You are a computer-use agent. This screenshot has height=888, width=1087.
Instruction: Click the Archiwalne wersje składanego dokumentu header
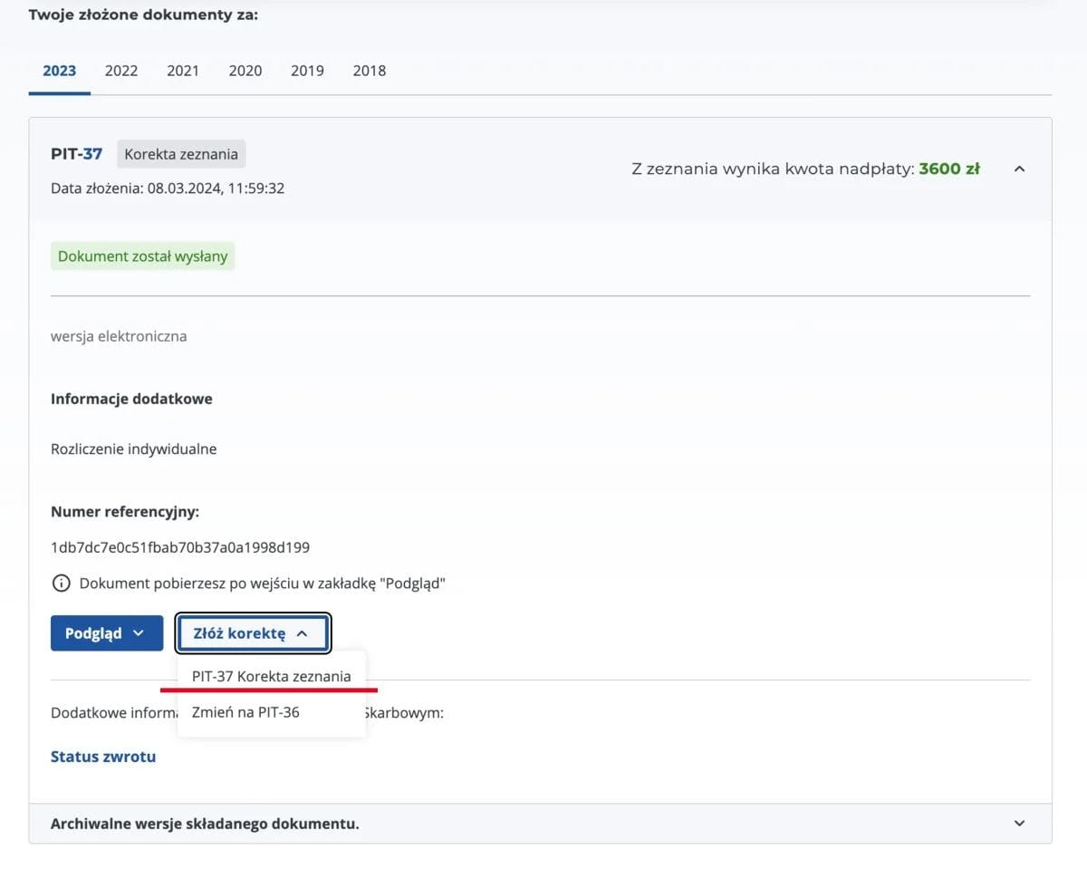pyautogui.click(x=205, y=824)
